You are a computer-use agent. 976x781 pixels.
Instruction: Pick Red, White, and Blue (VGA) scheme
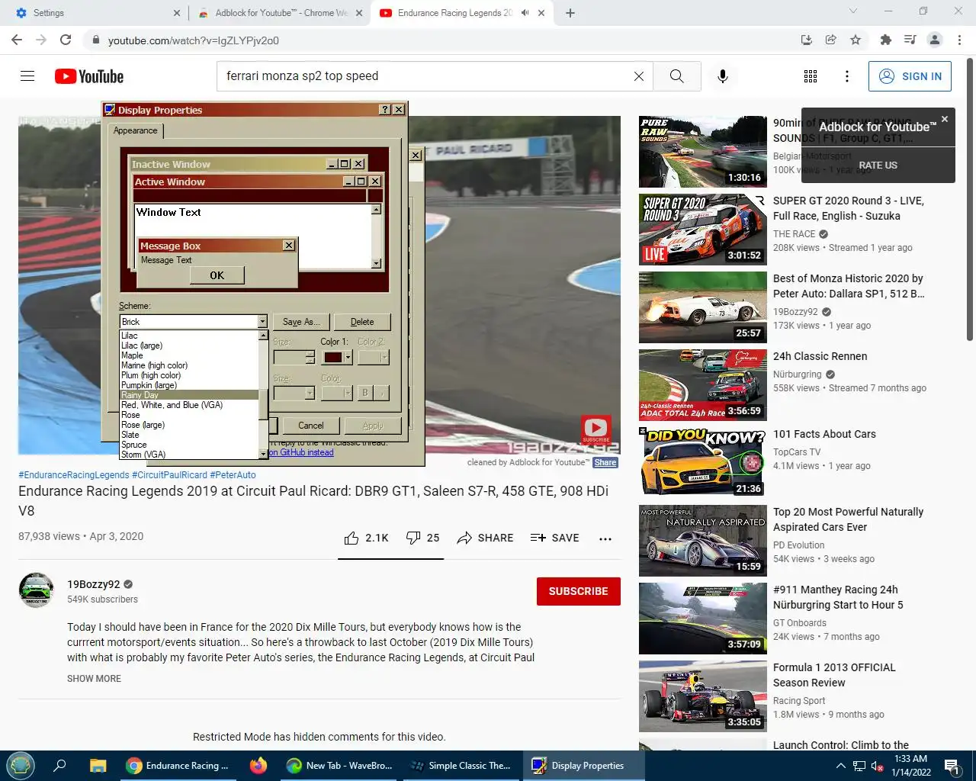tap(189, 405)
